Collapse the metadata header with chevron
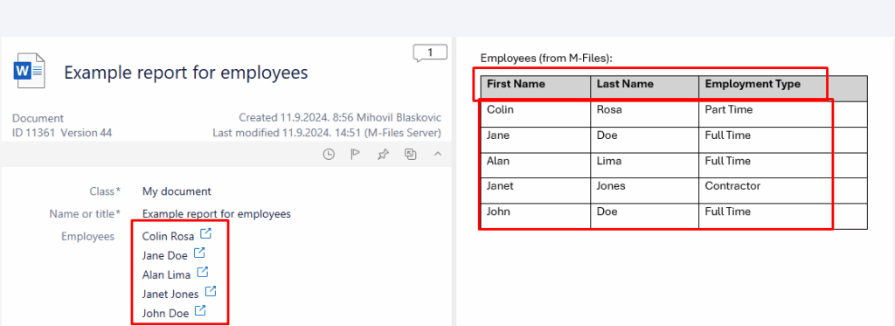Viewport: 895px width, 326px height. click(x=438, y=154)
